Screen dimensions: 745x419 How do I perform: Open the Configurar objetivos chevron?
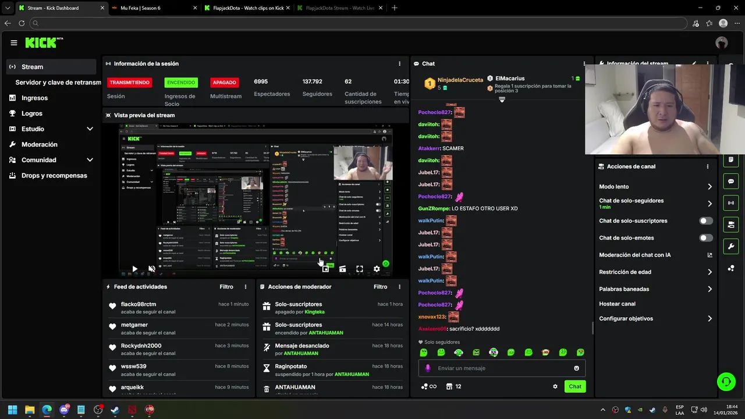(709, 319)
